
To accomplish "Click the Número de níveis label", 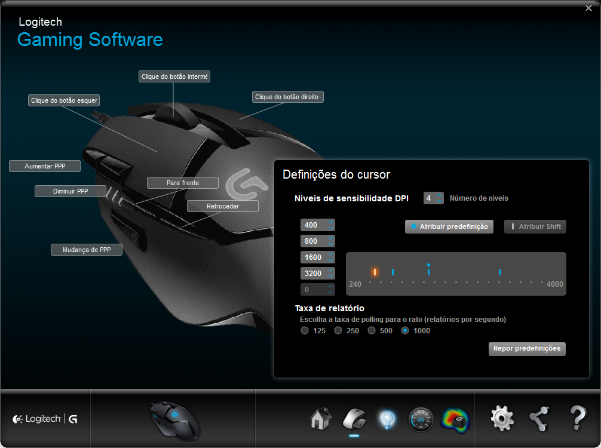I will pyautogui.click(x=479, y=198).
